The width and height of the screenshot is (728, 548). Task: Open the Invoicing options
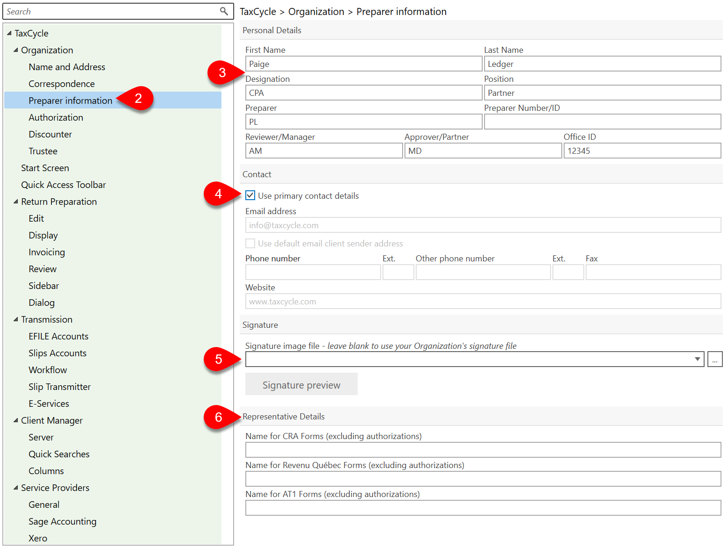(x=47, y=252)
